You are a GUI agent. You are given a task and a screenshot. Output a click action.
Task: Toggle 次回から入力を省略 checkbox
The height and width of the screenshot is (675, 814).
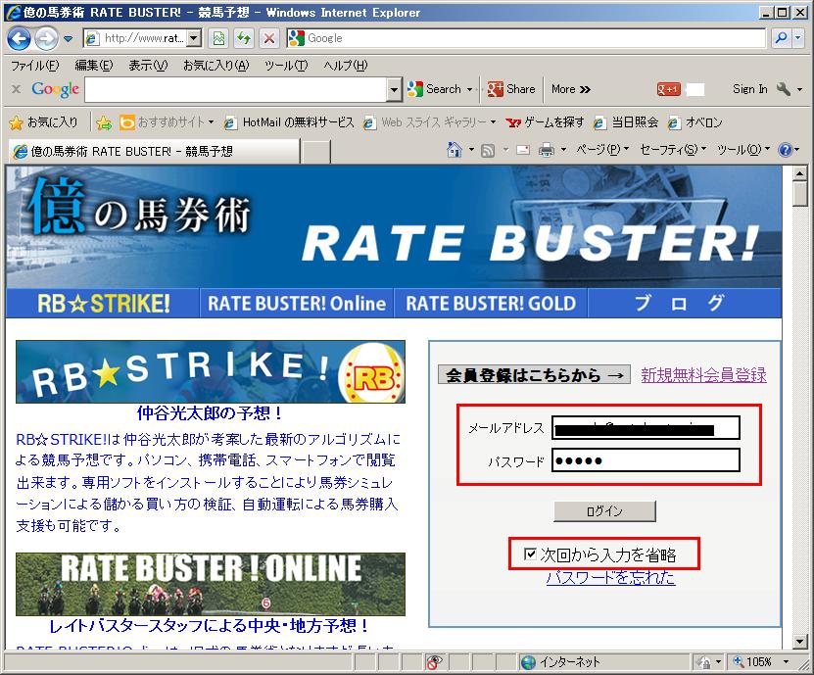(x=530, y=554)
